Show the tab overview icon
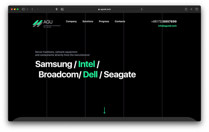 point(197,9)
